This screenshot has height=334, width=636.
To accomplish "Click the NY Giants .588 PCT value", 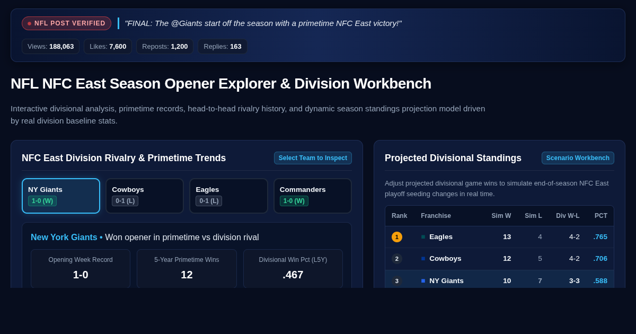I will point(600,281).
